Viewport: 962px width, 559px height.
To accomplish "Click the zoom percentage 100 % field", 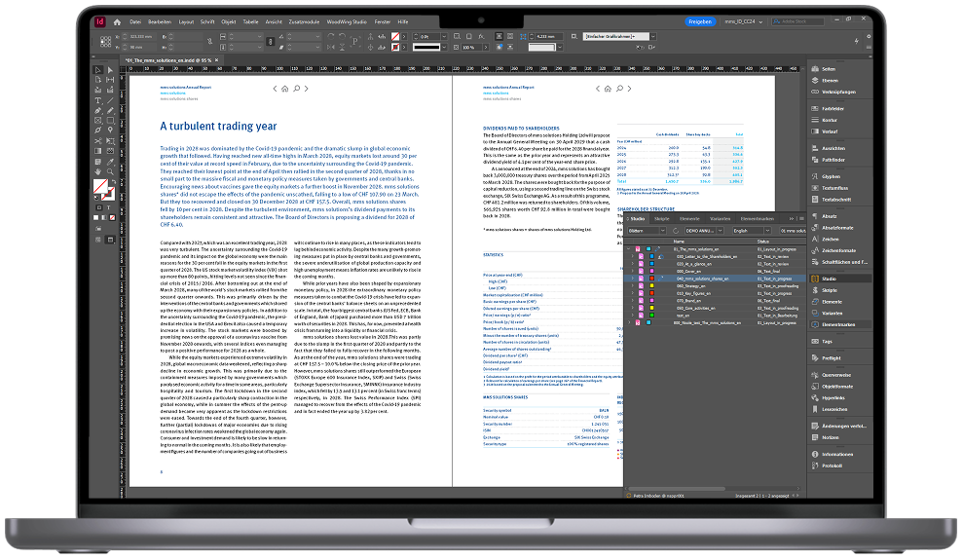I will point(469,48).
